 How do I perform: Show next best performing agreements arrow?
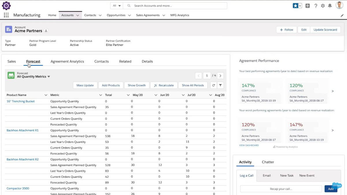[x=333, y=91]
